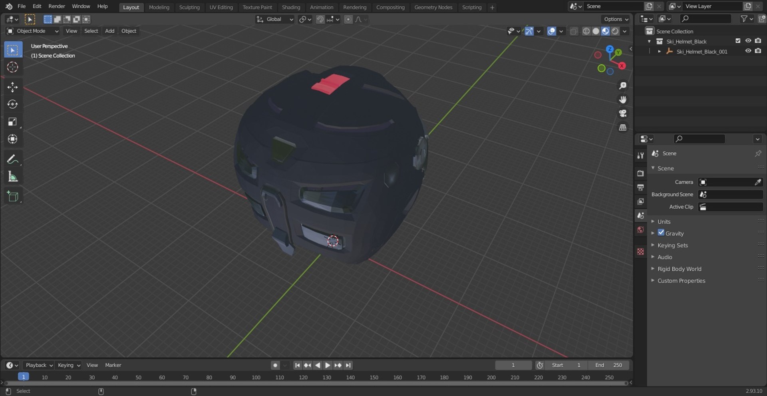Open the Output properties tab
Screen dimensions: 767x396
640,187
